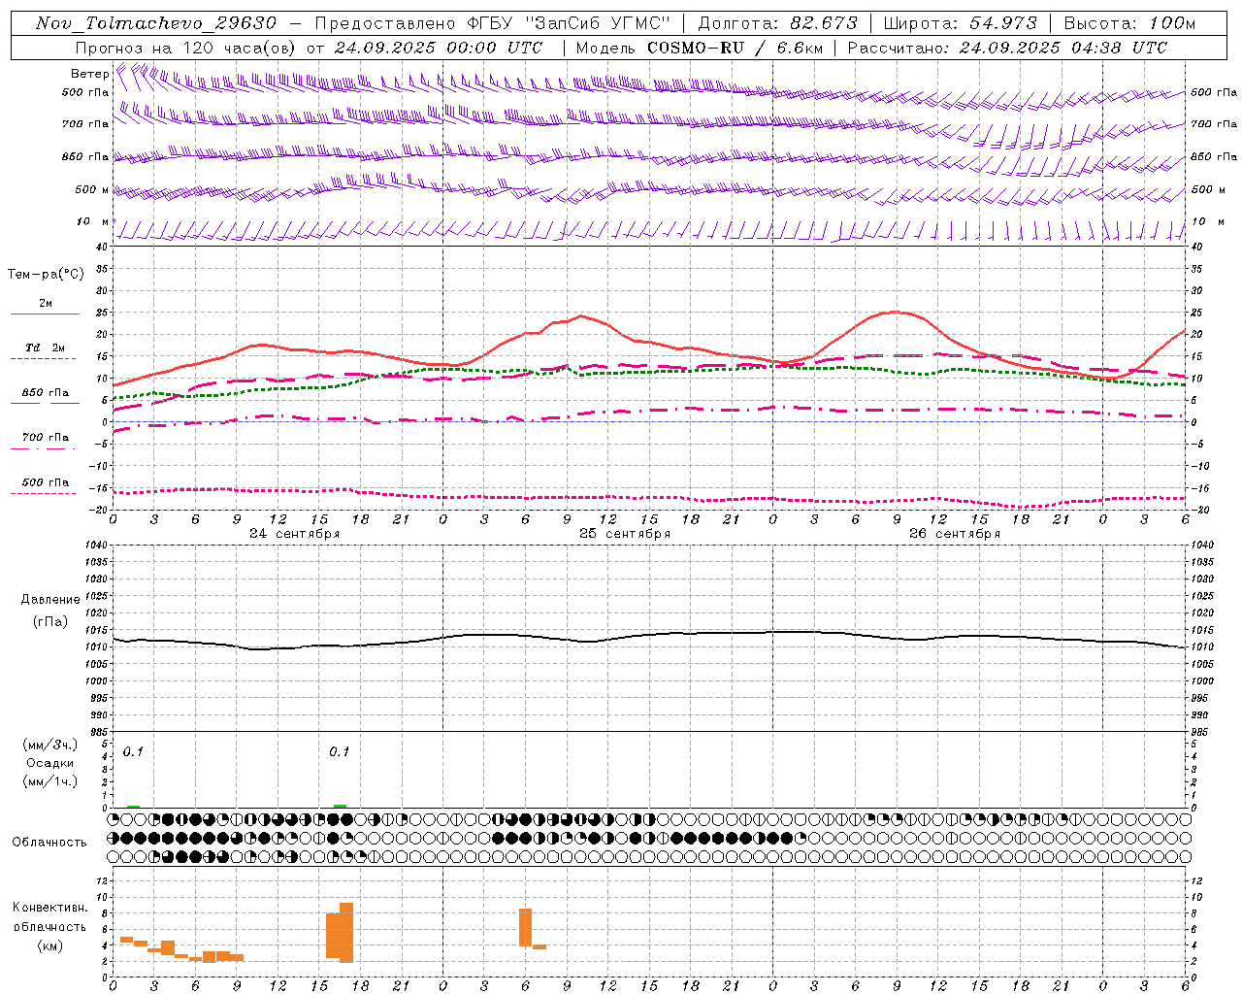
Task: Click the 0.1 precipitation value near 16 hours
Action: click(x=339, y=751)
